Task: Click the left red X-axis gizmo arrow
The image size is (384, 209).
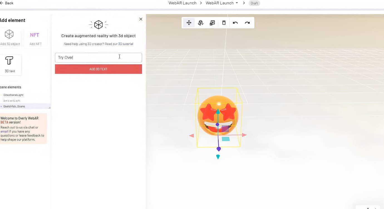Action: tap(191, 136)
